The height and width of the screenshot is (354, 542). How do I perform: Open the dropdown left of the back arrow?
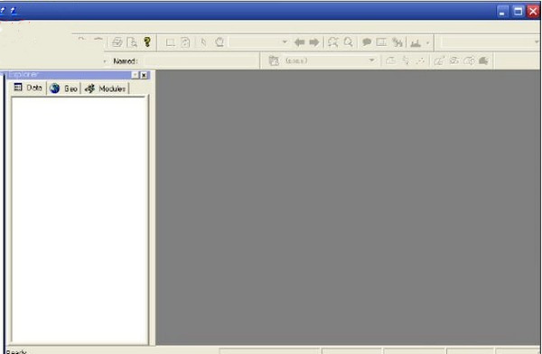285,42
